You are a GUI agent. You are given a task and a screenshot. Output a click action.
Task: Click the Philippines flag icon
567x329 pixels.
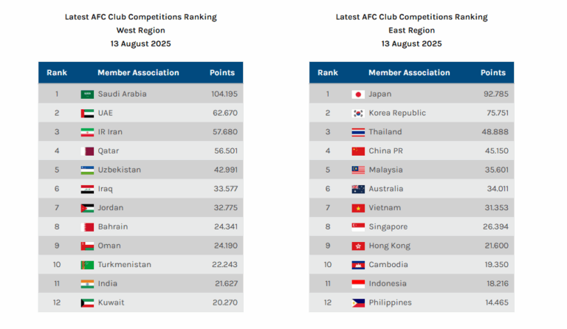pos(358,303)
